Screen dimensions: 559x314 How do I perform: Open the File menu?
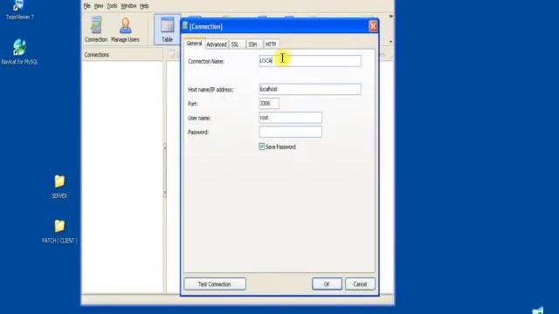[x=87, y=6]
